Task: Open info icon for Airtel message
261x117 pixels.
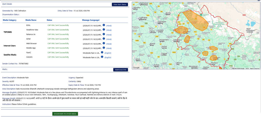Action: tap(104, 38)
